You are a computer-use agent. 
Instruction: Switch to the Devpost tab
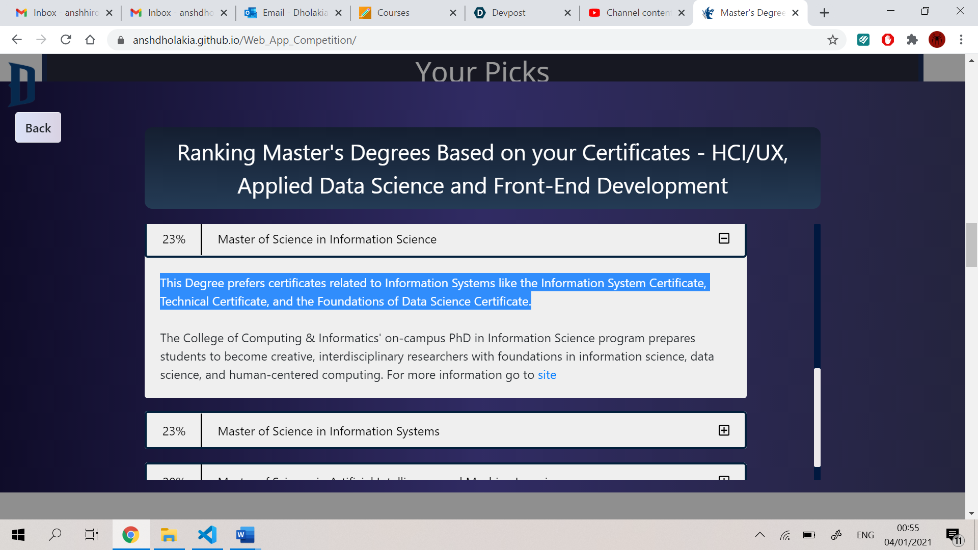pos(509,13)
